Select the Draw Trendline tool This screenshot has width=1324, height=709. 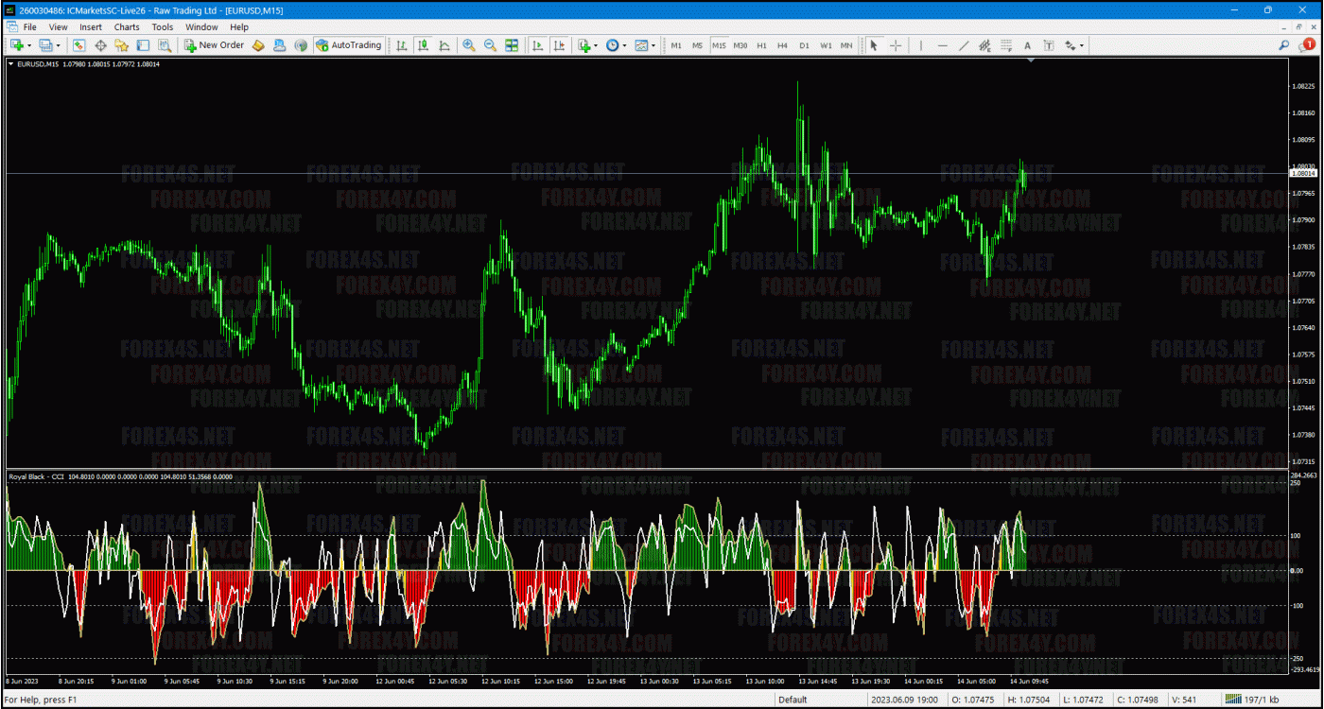pyautogui.click(x=964, y=45)
